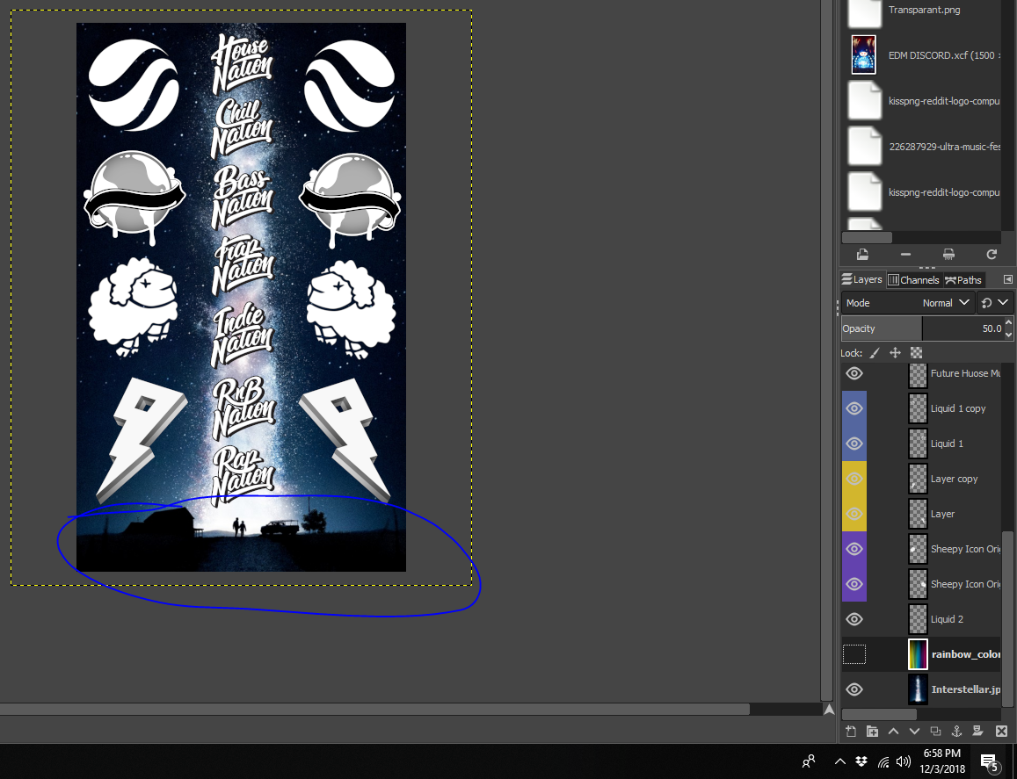Image resolution: width=1017 pixels, height=779 pixels.
Task: Toggle visibility of the Liquid 1 layer
Action: coord(854,444)
